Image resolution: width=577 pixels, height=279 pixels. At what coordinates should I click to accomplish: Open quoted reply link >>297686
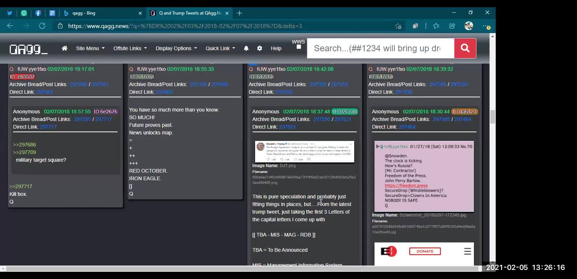coord(25,145)
